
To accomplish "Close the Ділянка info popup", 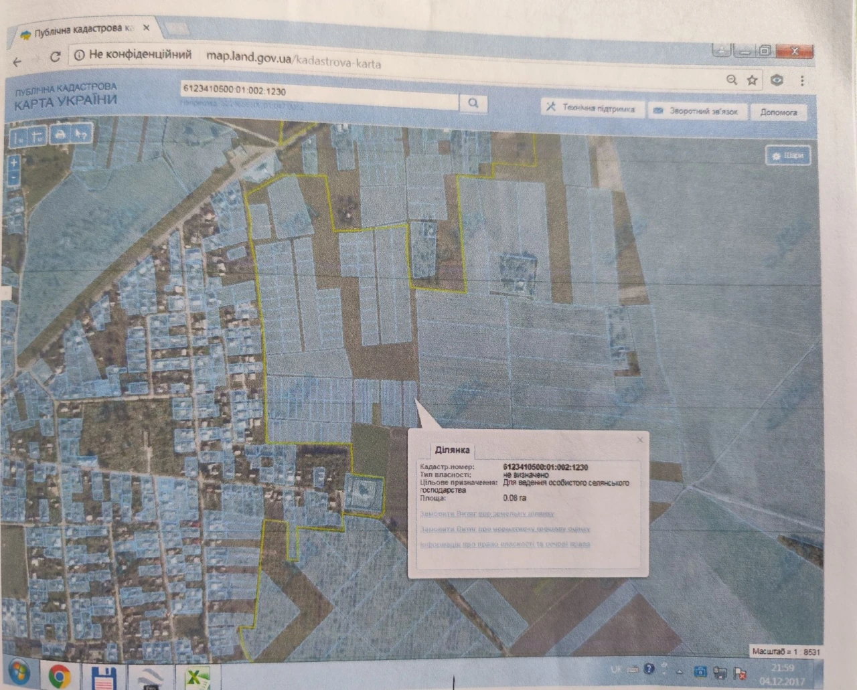I will 639,440.
